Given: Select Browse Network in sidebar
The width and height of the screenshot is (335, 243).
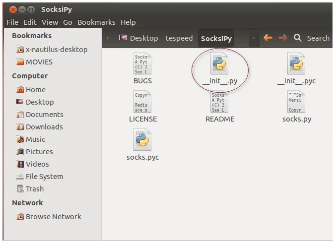Looking at the screenshot, I should tap(53, 217).
